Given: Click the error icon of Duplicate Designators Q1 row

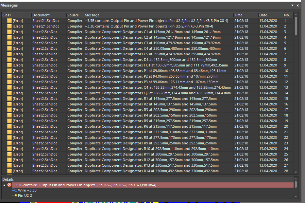Looking at the screenshot, I should (x=9, y=87).
